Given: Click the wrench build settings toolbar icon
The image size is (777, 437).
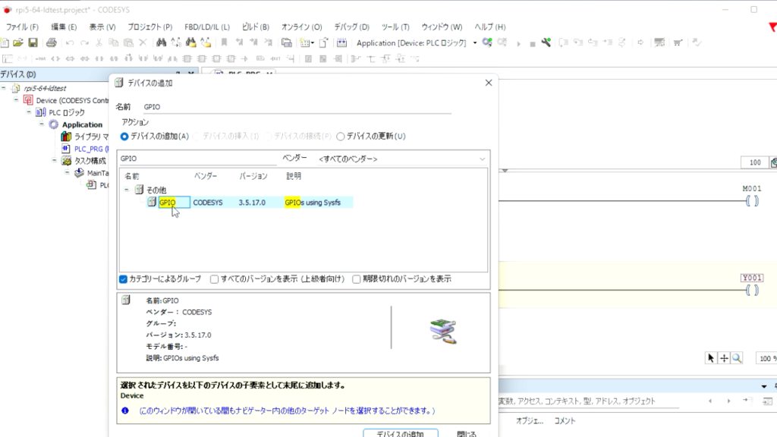Looking at the screenshot, I should click(547, 42).
